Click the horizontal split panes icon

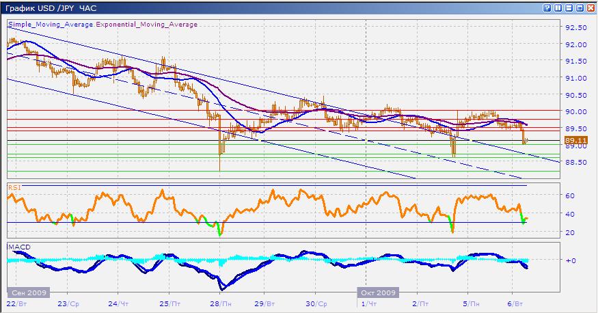point(569,7)
